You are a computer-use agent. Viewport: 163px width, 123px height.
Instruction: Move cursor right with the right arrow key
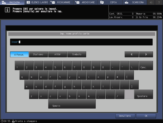click(x=146, y=55)
